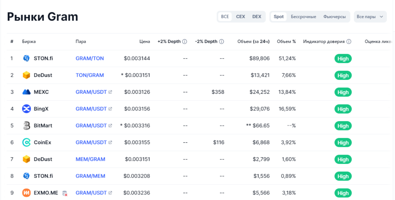Click the STON.fi logo in row 8

26,176
